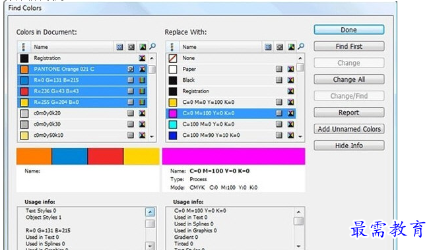Click the grip icon left of Name in Replace With header
The width and height of the screenshot is (431, 250).
pyautogui.click(x=172, y=47)
